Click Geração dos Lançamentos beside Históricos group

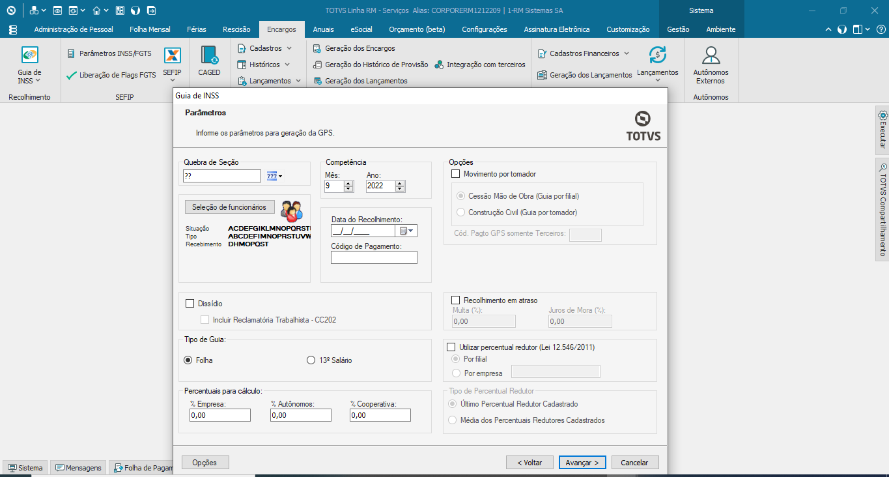pos(360,81)
